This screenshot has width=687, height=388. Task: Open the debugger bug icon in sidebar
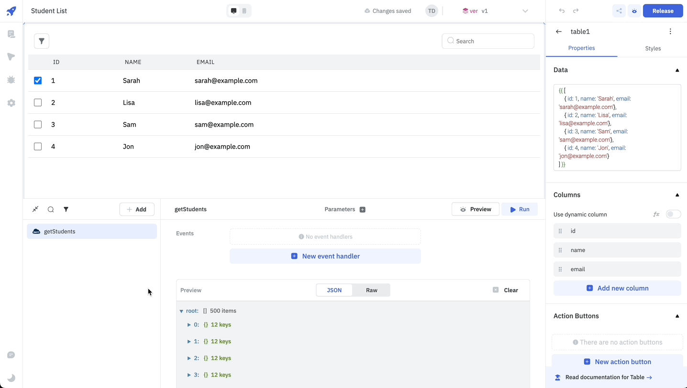(11, 80)
